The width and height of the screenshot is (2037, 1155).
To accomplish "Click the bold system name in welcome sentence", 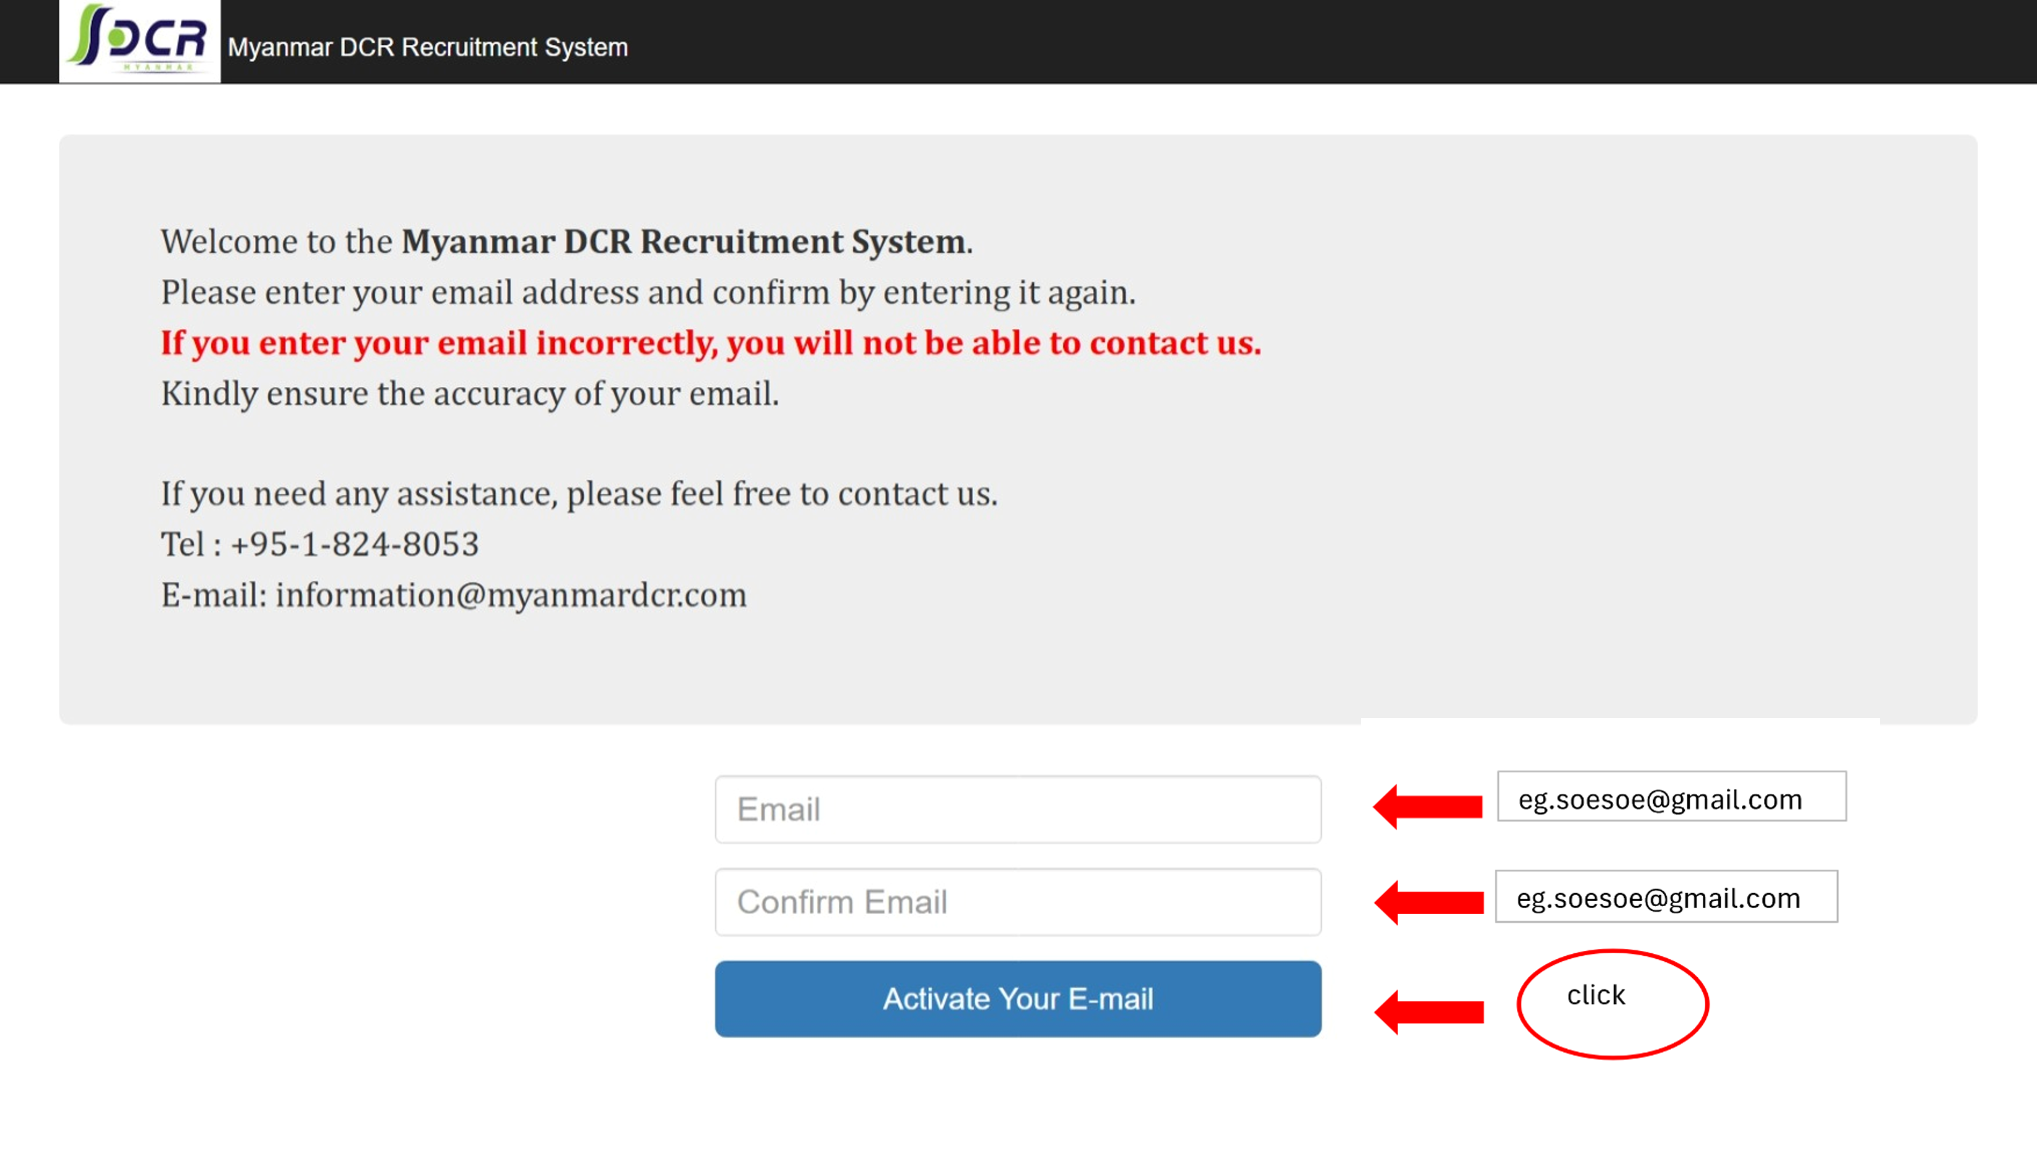I will 683,241.
